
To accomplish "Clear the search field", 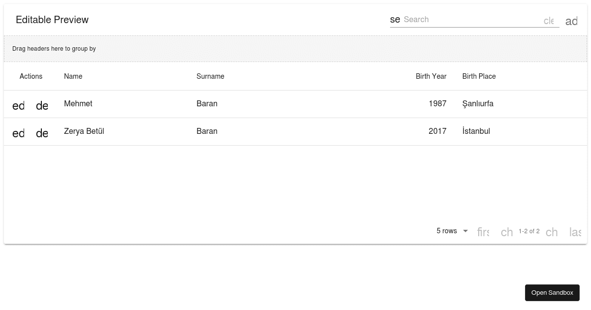I will pyautogui.click(x=549, y=21).
